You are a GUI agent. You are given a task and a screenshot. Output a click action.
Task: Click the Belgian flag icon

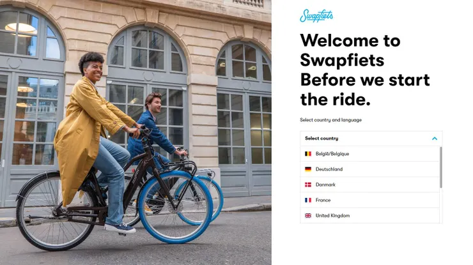coord(308,154)
